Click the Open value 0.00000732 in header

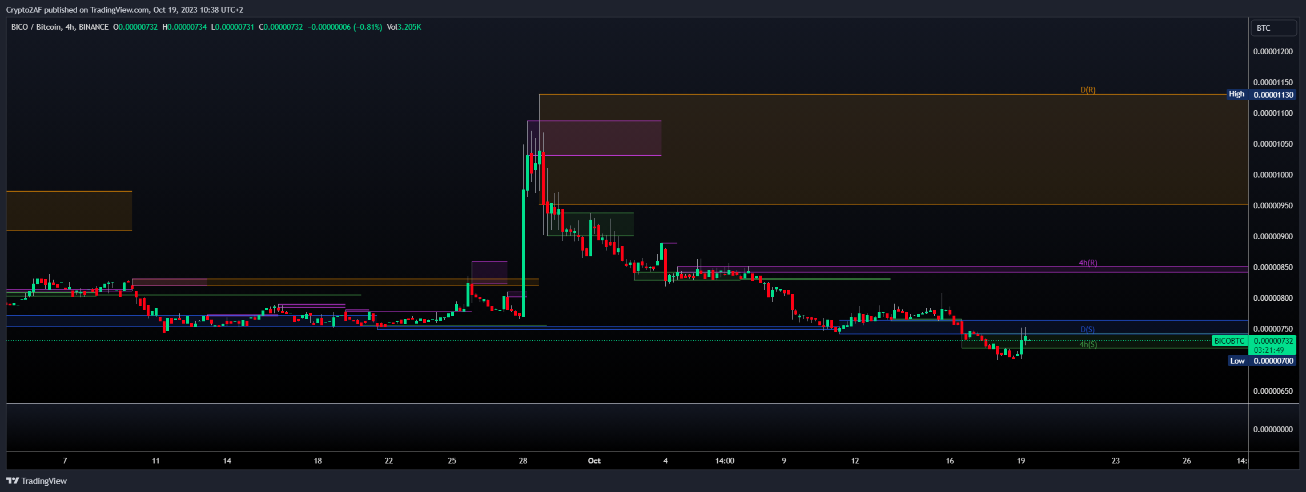click(x=138, y=27)
